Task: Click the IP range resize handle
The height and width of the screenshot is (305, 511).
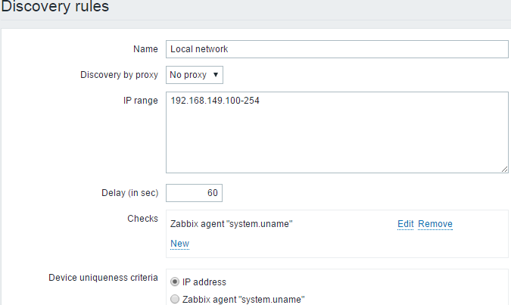Action: click(x=504, y=169)
